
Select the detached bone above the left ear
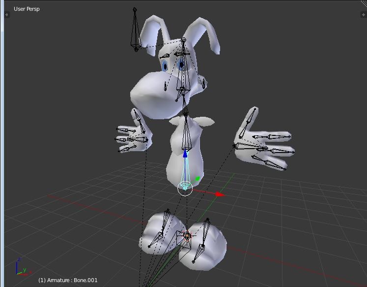point(135,30)
